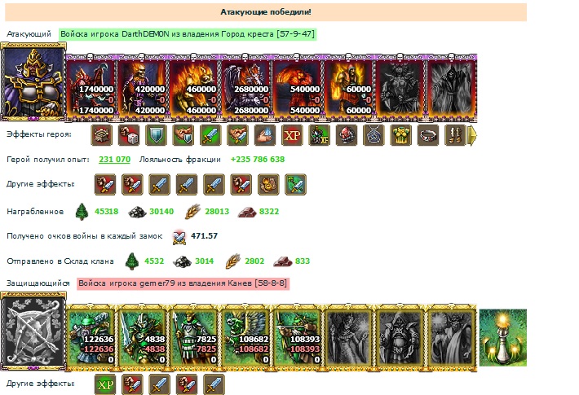Click the glowing white tower artifact image
The height and width of the screenshot is (395, 579).
click(x=503, y=337)
